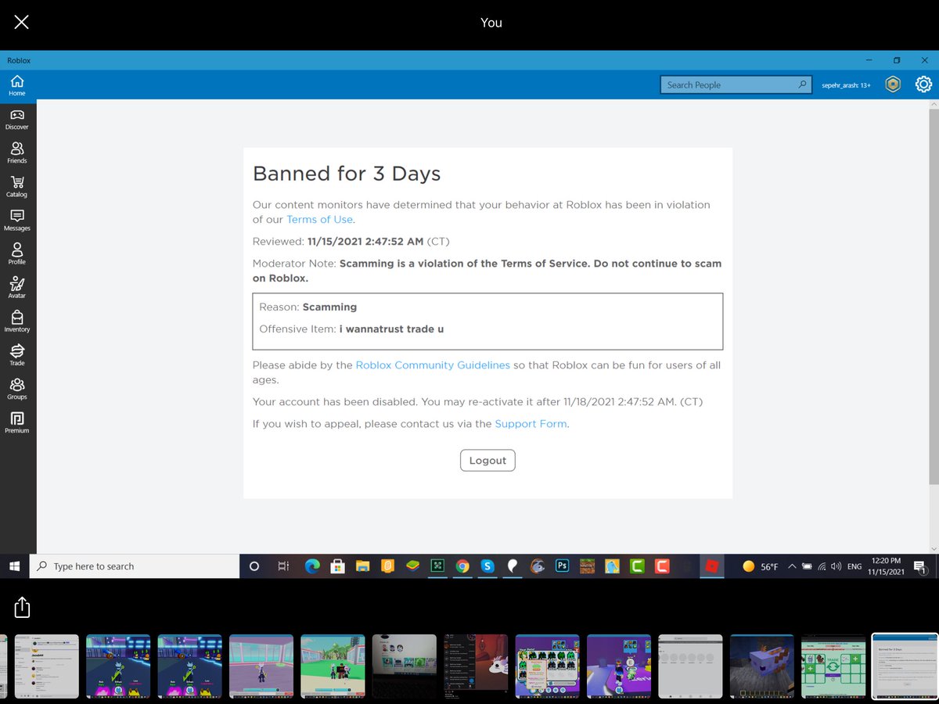The width and height of the screenshot is (939, 704).
Task: Click the red Roblox taskbar icon
Action: 711,566
